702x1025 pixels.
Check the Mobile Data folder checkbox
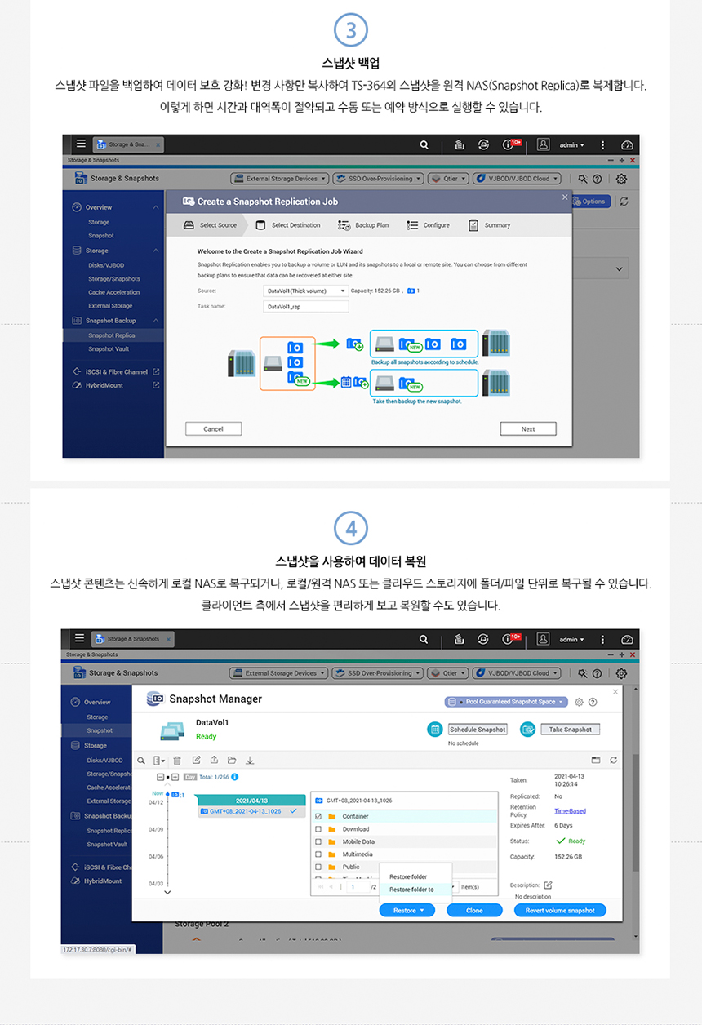pyautogui.click(x=318, y=841)
